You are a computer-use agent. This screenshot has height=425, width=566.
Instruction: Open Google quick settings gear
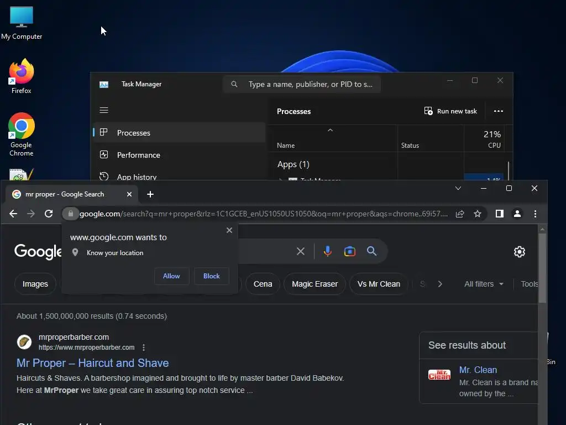point(520,252)
